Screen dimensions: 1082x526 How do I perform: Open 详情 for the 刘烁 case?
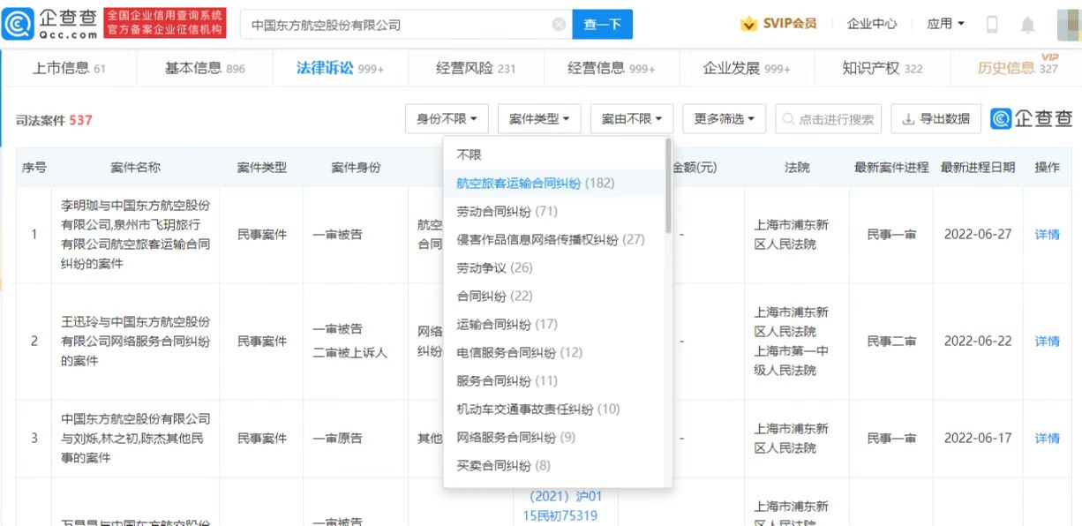pyautogui.click(x=1047, y=439)
